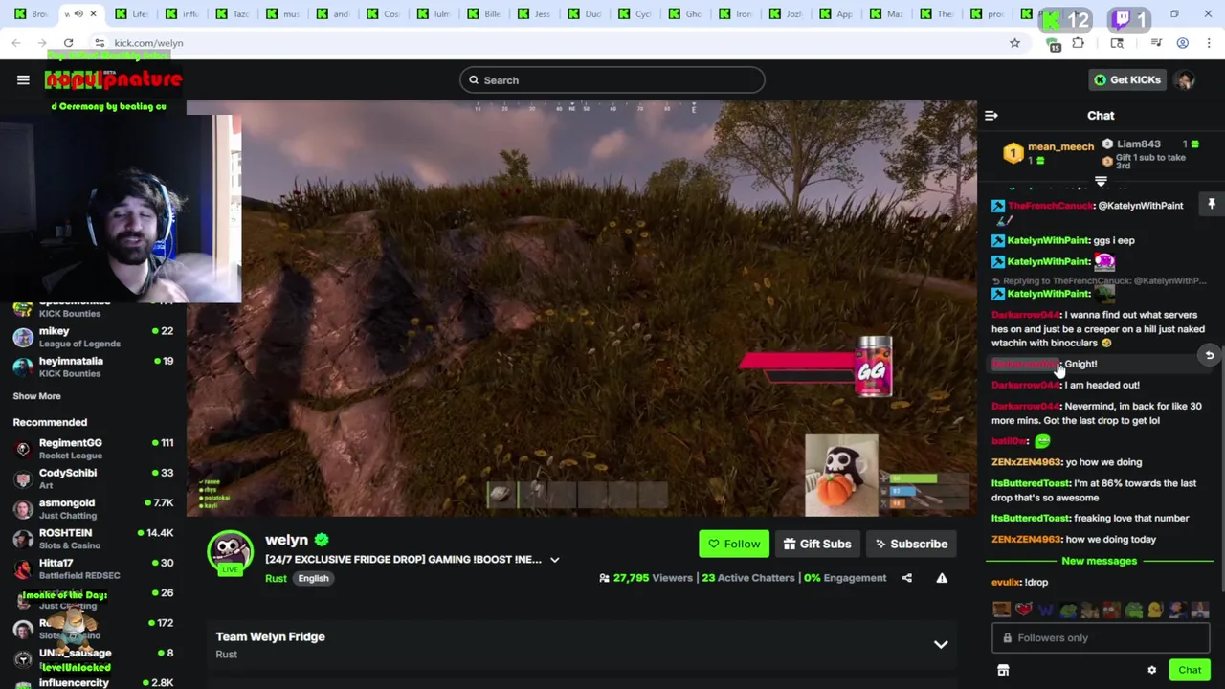1225x689 pixels.
Task: Select the yellow duck emote
Action: [1156, 610]
